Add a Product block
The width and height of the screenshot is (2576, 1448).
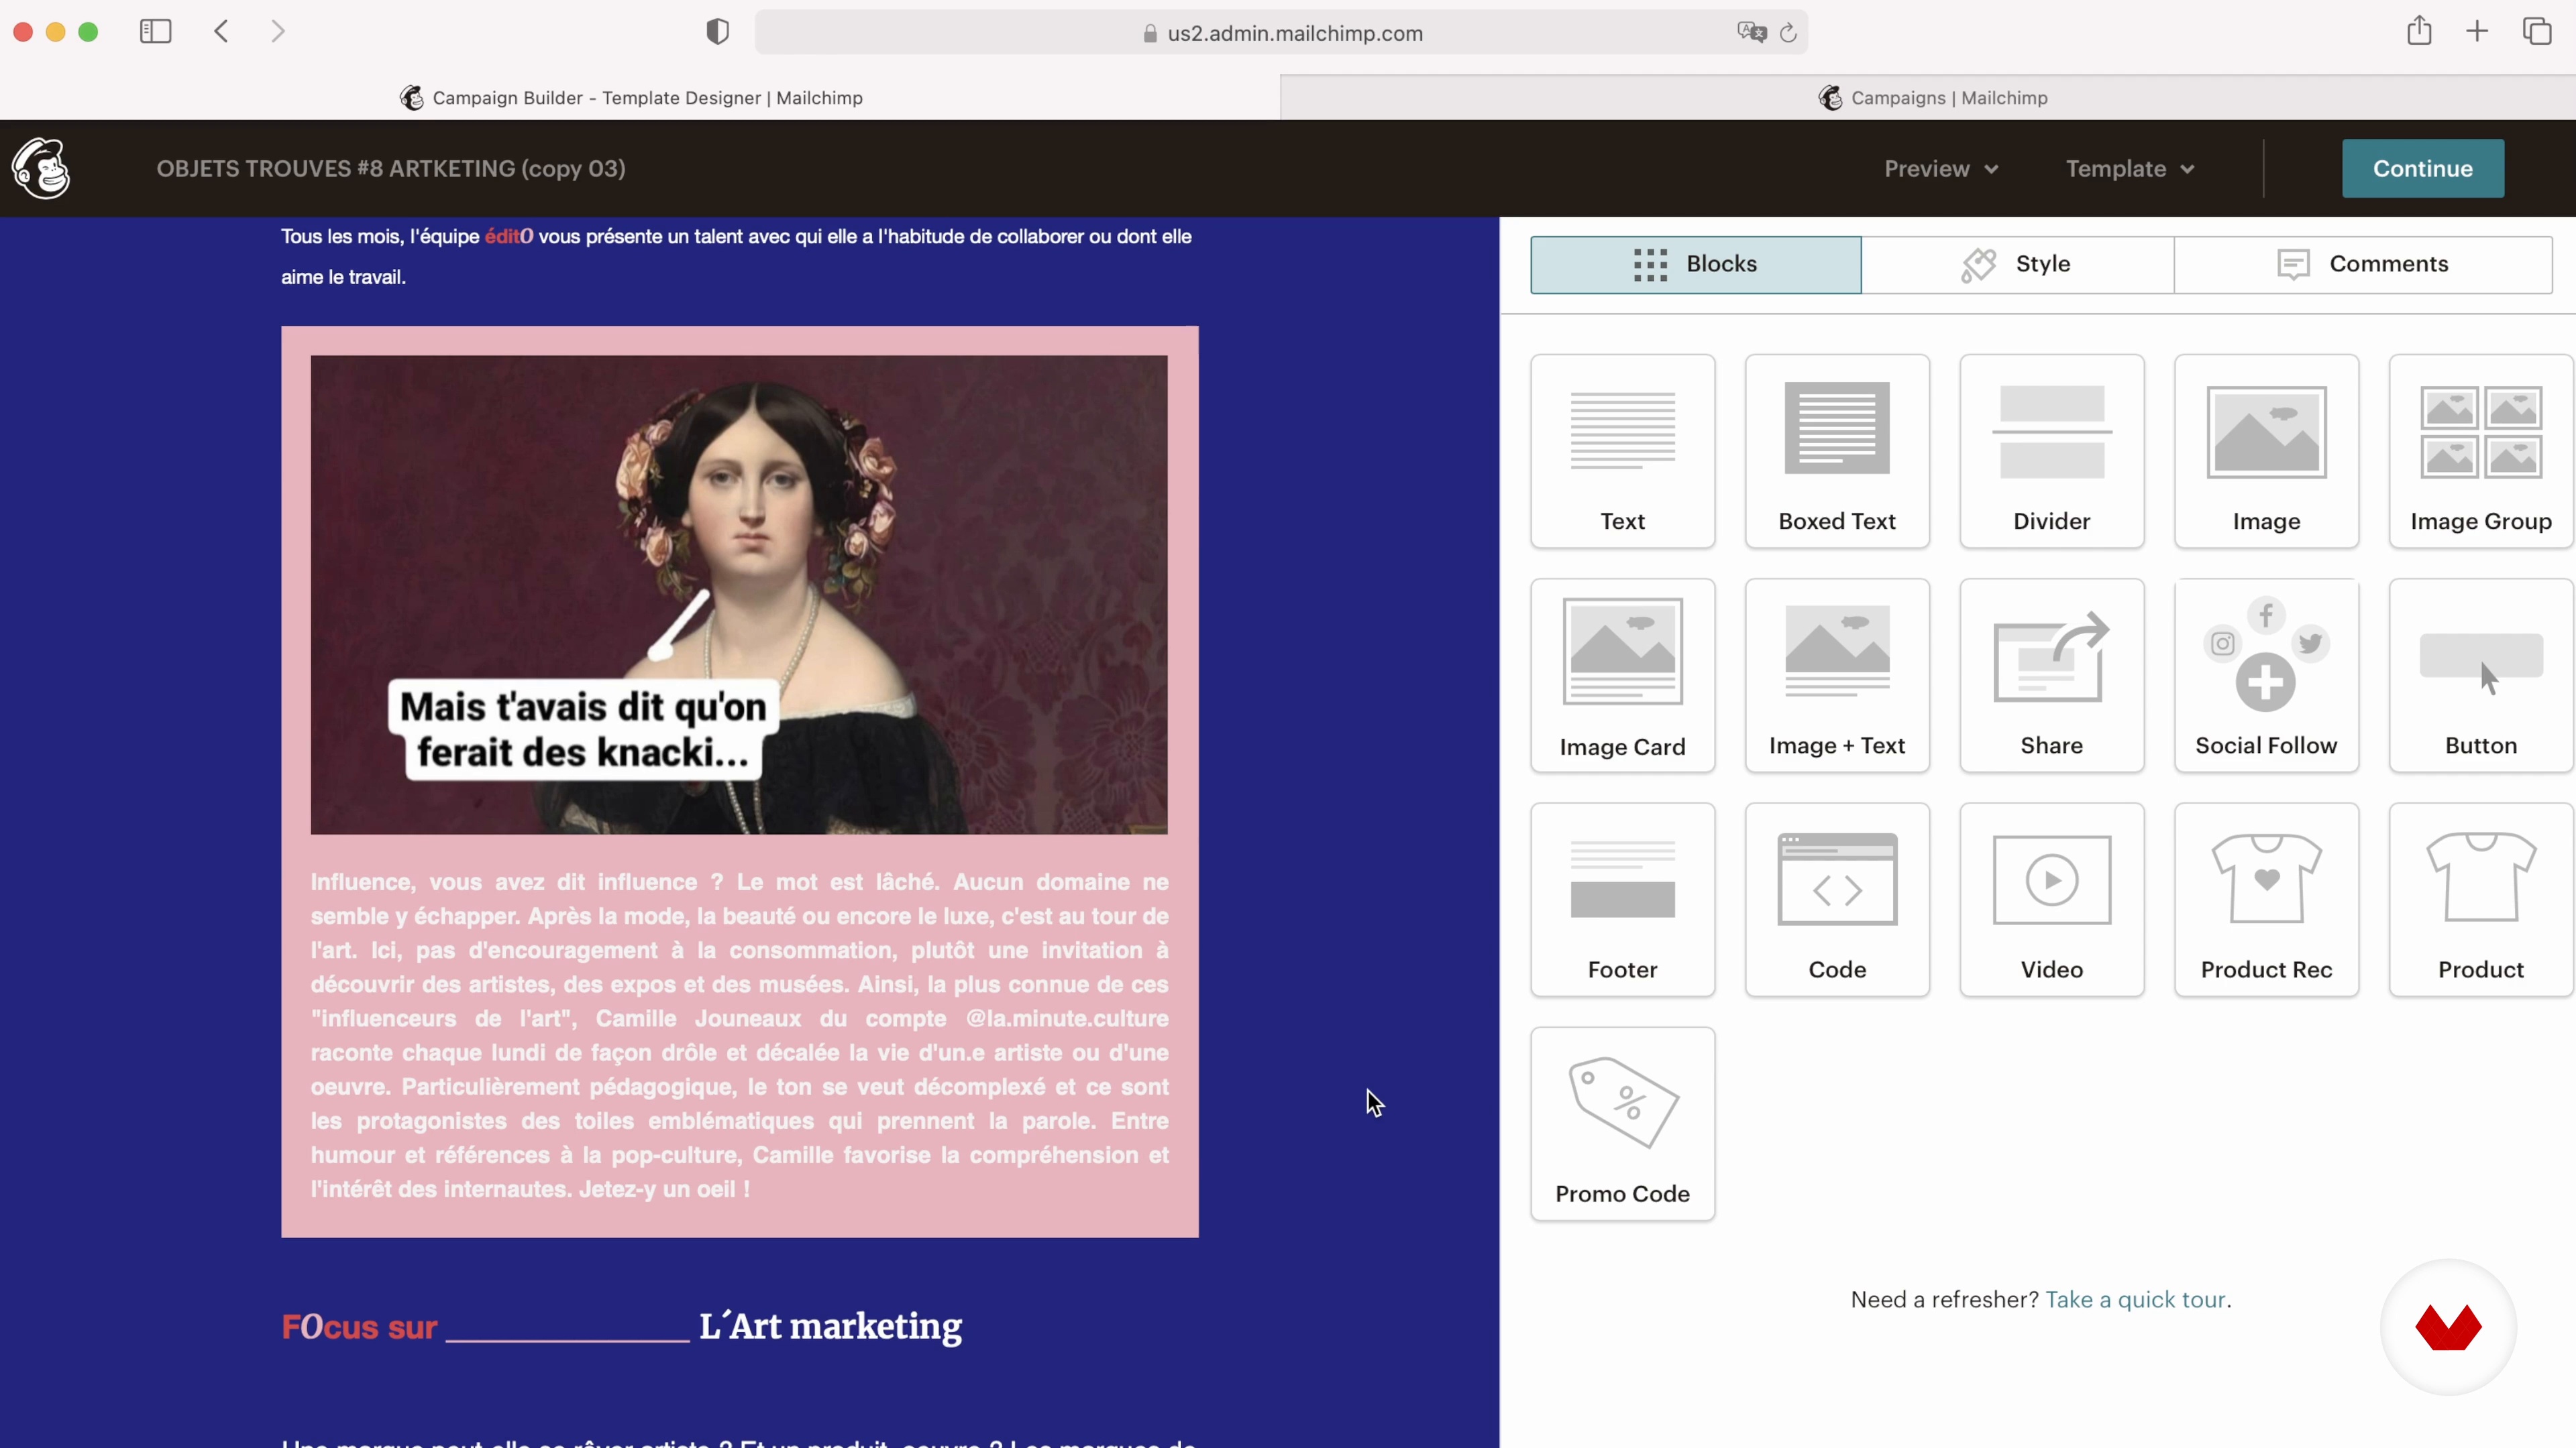click(2481, 900)
